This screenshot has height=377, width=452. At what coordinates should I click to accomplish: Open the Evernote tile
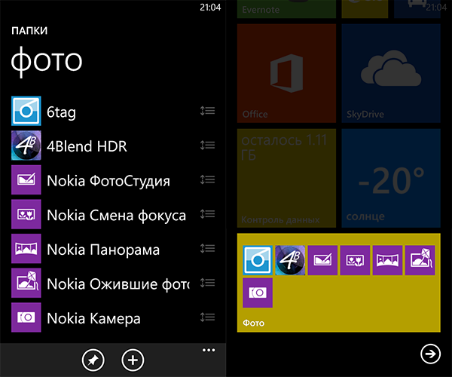pos(286,9)
